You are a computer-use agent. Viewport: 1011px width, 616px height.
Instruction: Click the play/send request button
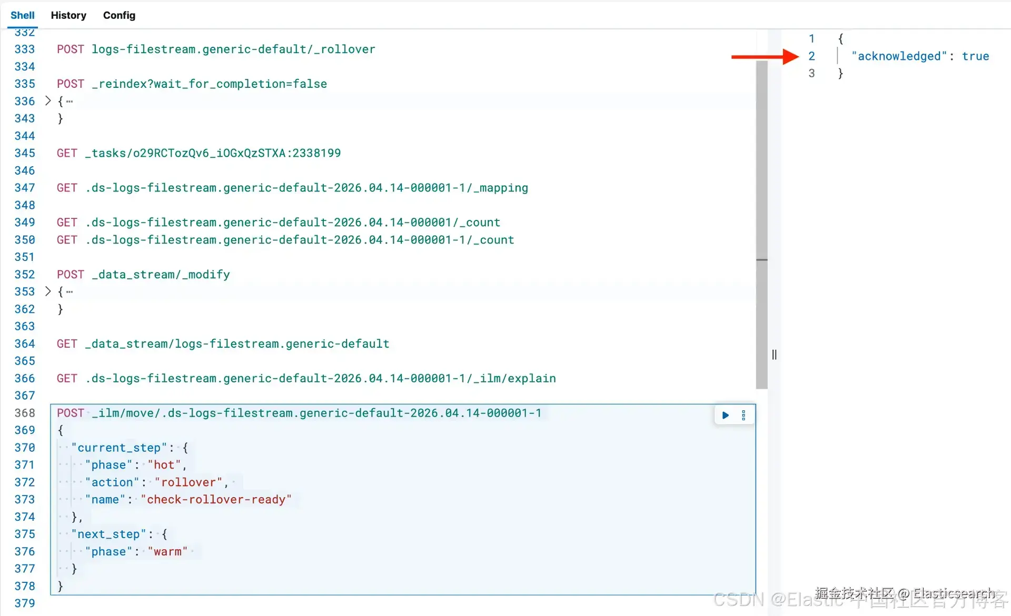click(x=725, y=415)
